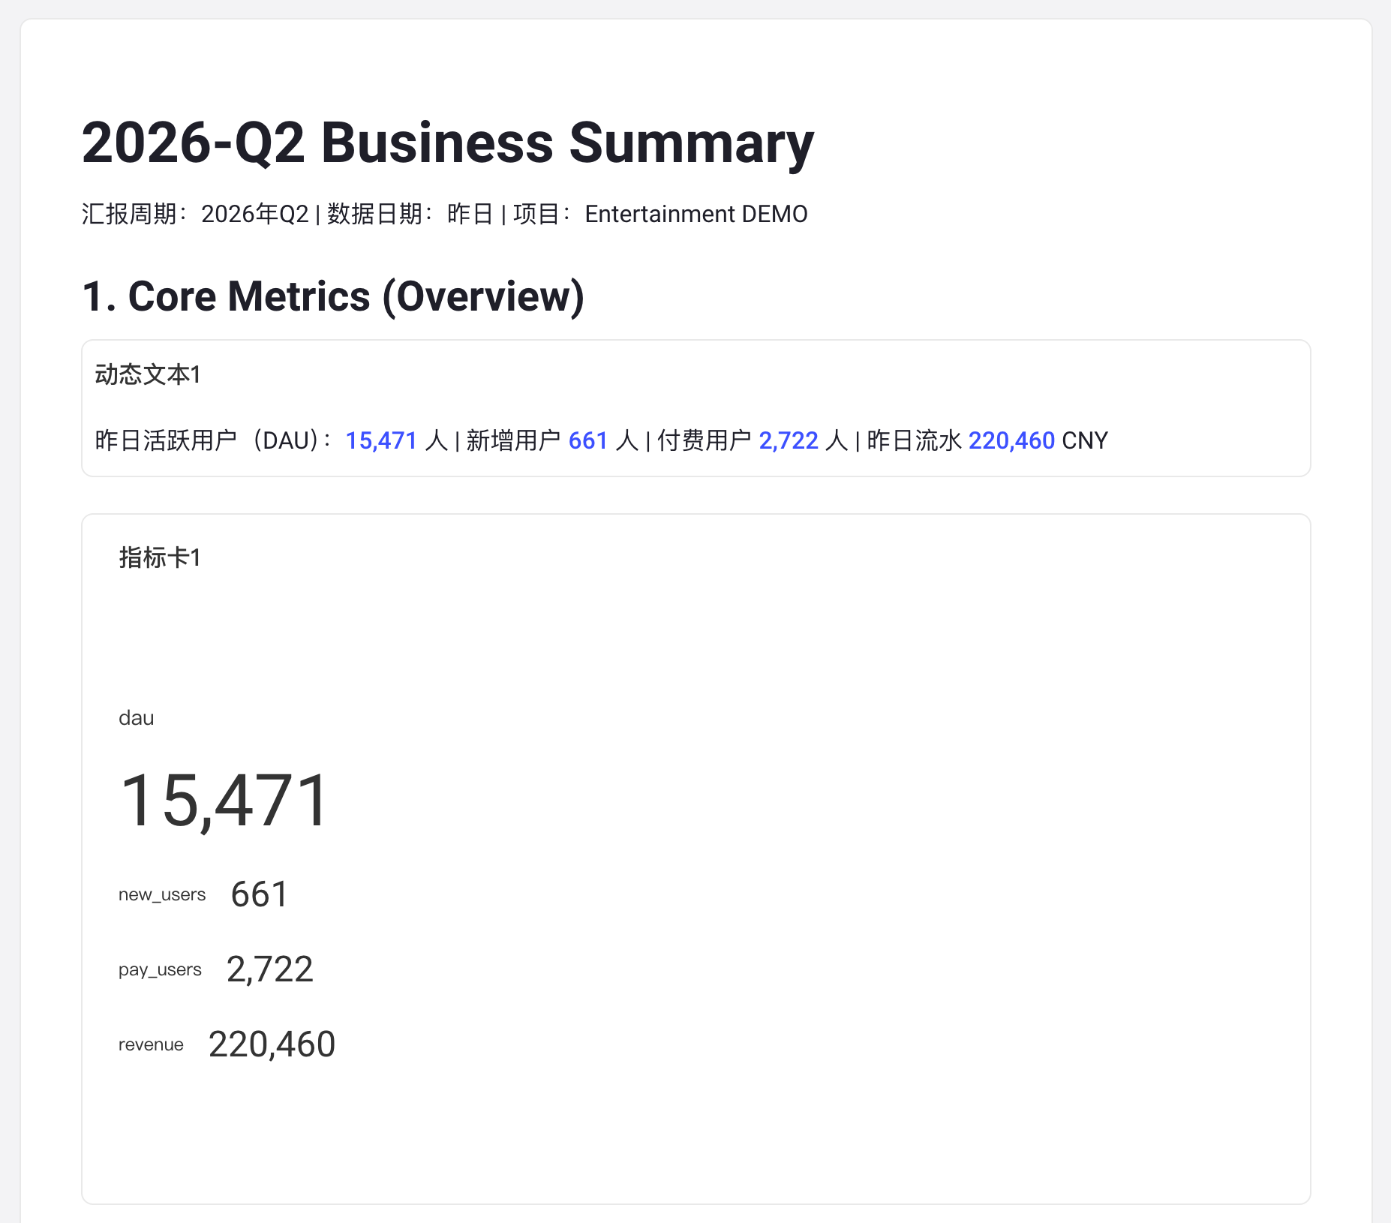Click the 'pay_users' metric label
Viewport: 1391px width, 1223px height.
coord(160,969)
